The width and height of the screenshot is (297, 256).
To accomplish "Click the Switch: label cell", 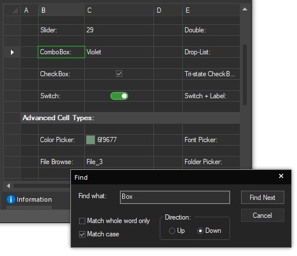I will (61, 96).
